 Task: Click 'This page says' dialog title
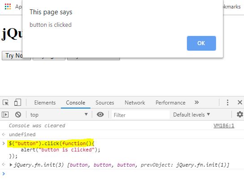coord(51,12)
